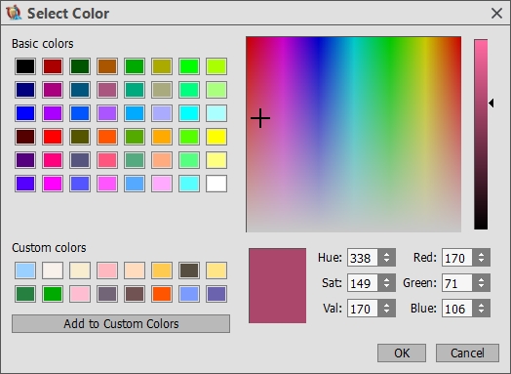Choose the pure orange basic swatch
The image size is (511, 374).
point(162,137)
